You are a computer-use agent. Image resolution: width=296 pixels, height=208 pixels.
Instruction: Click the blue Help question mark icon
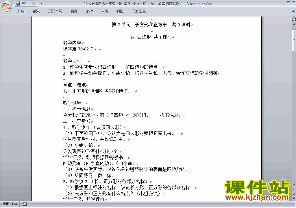[293, 11]
